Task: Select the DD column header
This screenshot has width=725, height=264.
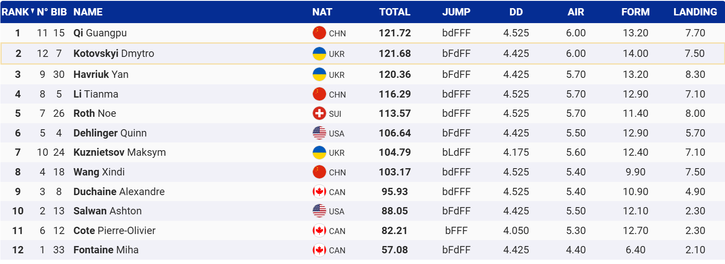Action: click(x=516, y=12)
